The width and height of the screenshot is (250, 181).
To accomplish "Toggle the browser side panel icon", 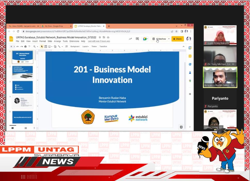I will (x=182, y=31).
